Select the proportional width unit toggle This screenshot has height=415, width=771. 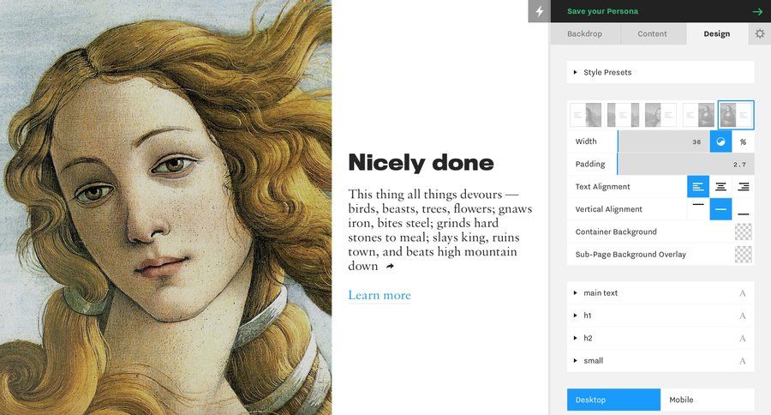pos(720,141)
